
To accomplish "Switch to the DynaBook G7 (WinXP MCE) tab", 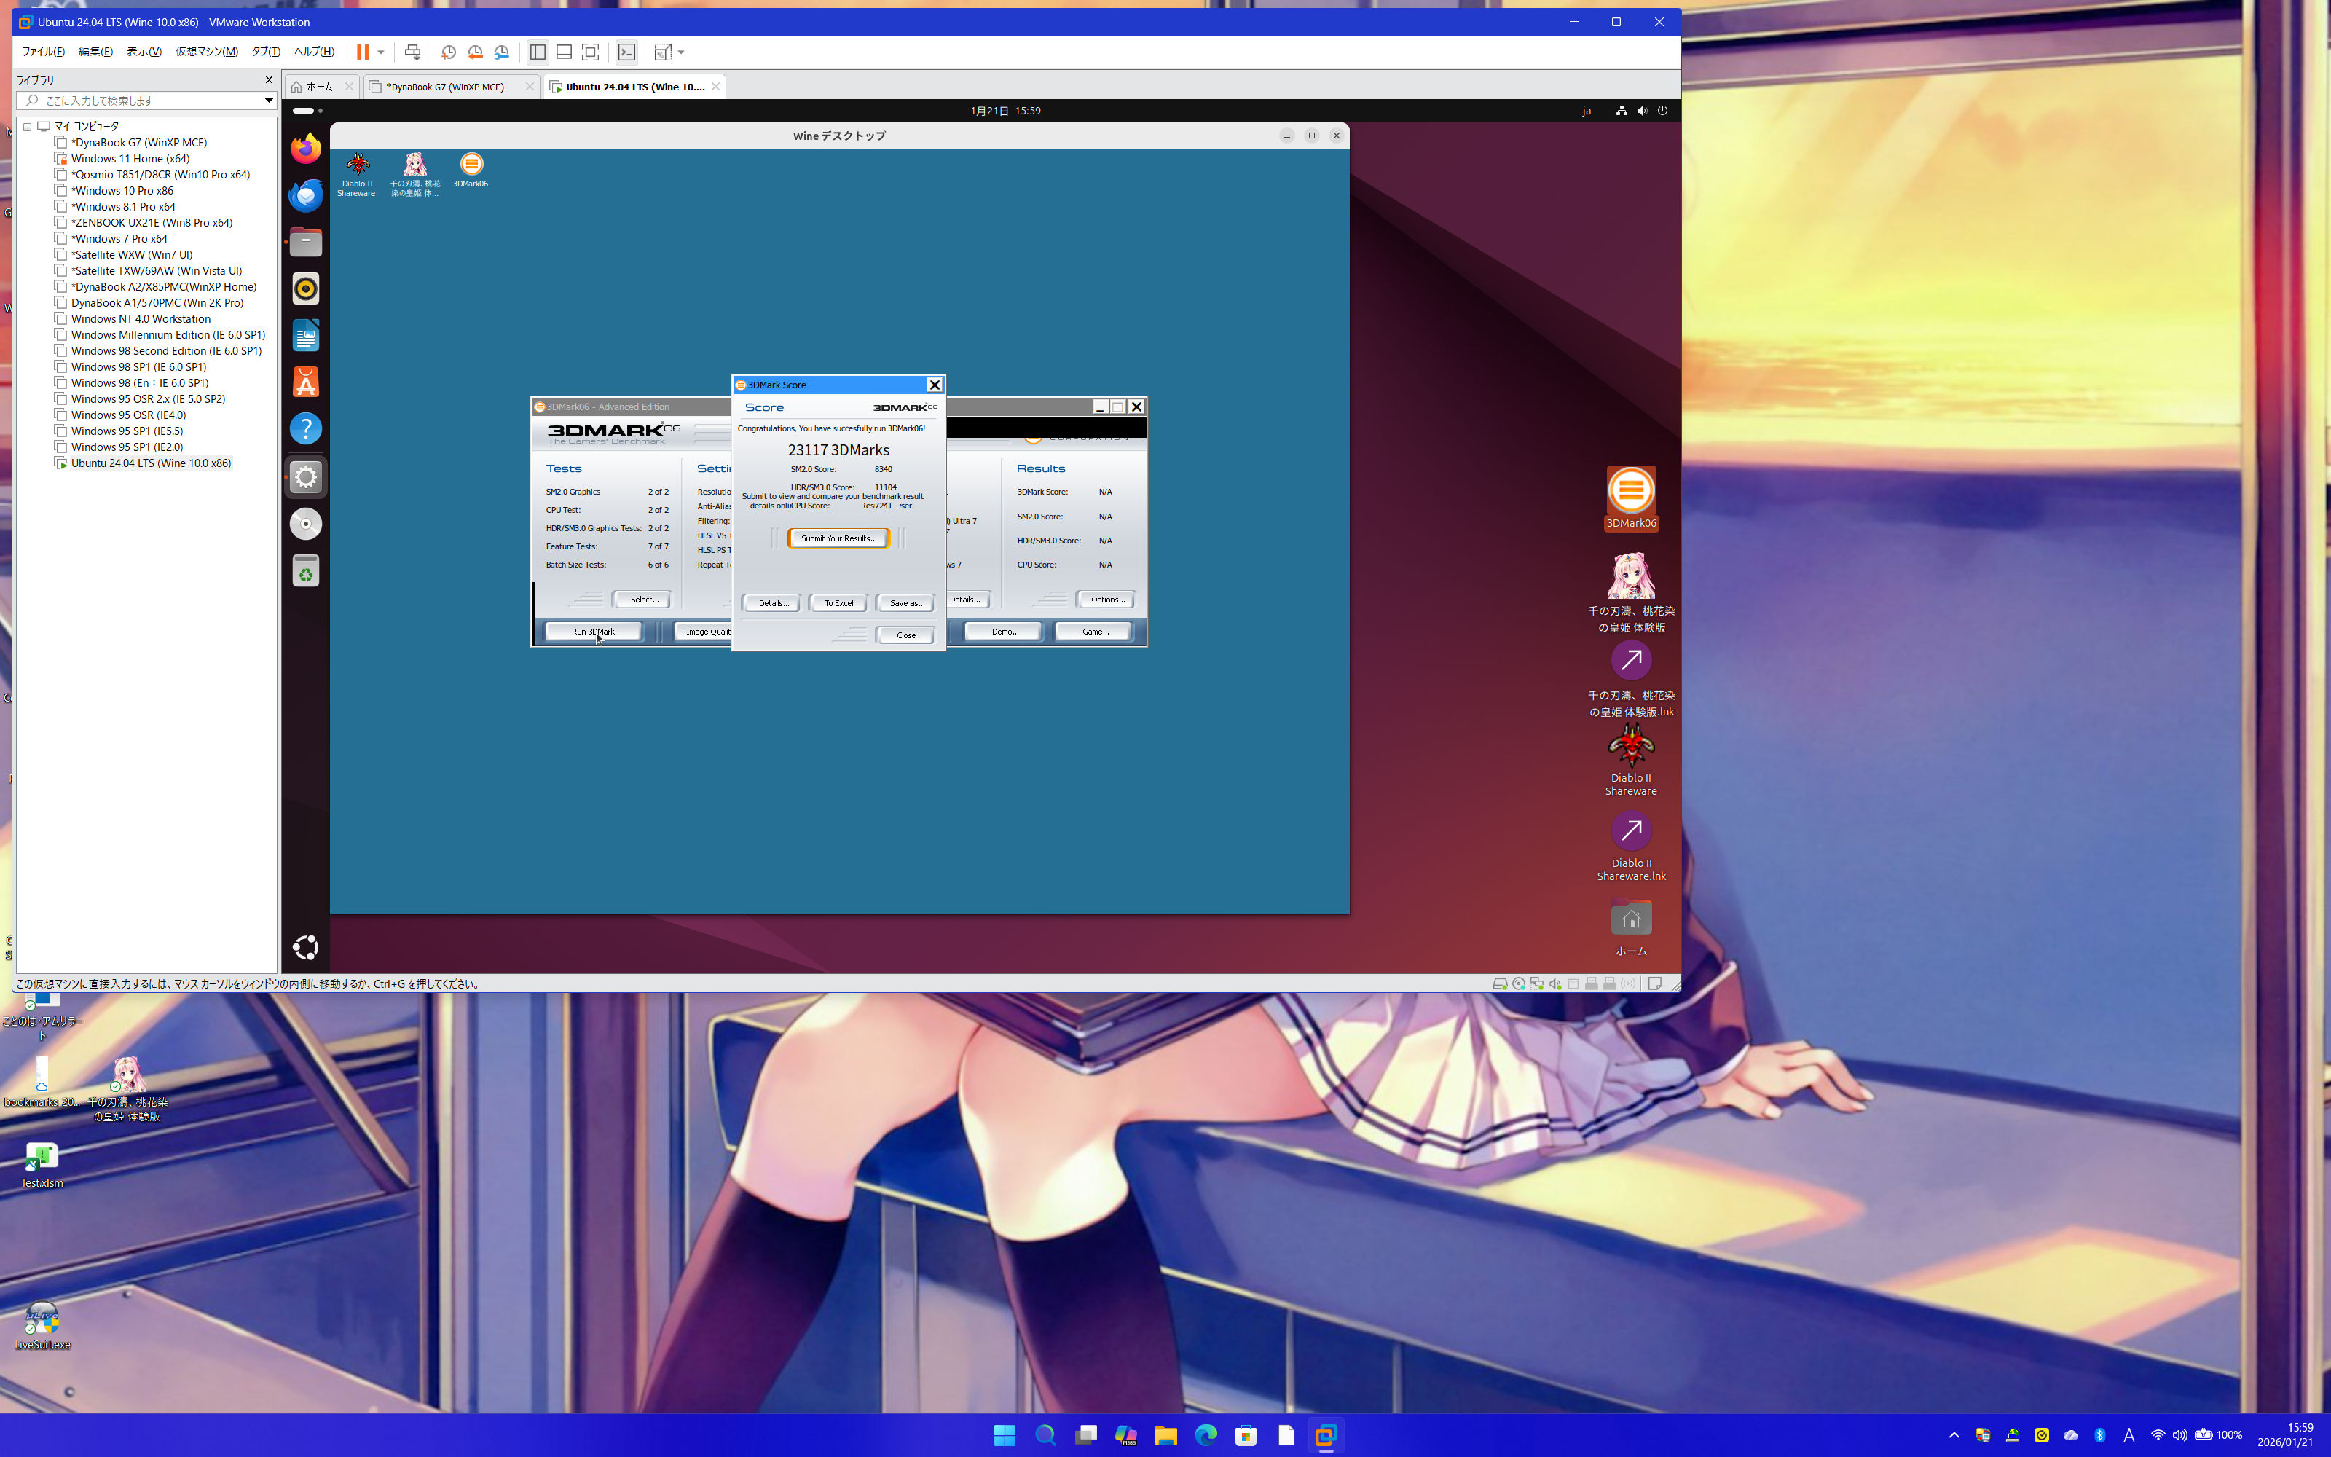I will tap(445, 87).
